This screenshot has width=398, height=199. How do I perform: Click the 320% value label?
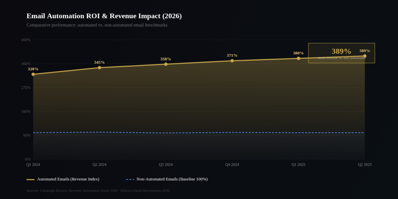(33, 69)
